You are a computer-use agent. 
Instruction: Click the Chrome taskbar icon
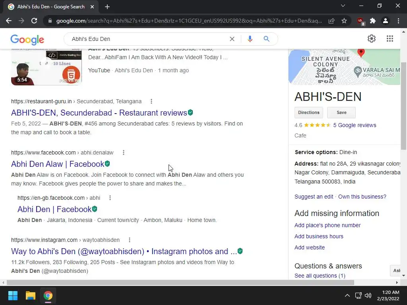[x=48, y=295]
